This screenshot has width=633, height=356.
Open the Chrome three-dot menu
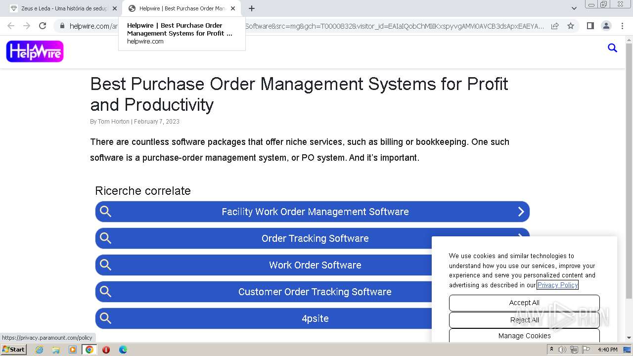[622, 26]
